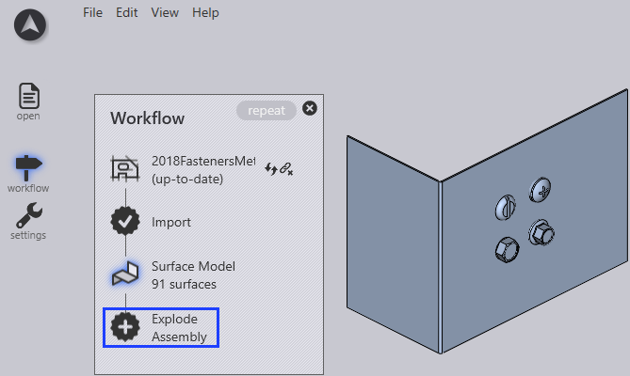Open settings via wrench icon

click(x=29, y=214)
